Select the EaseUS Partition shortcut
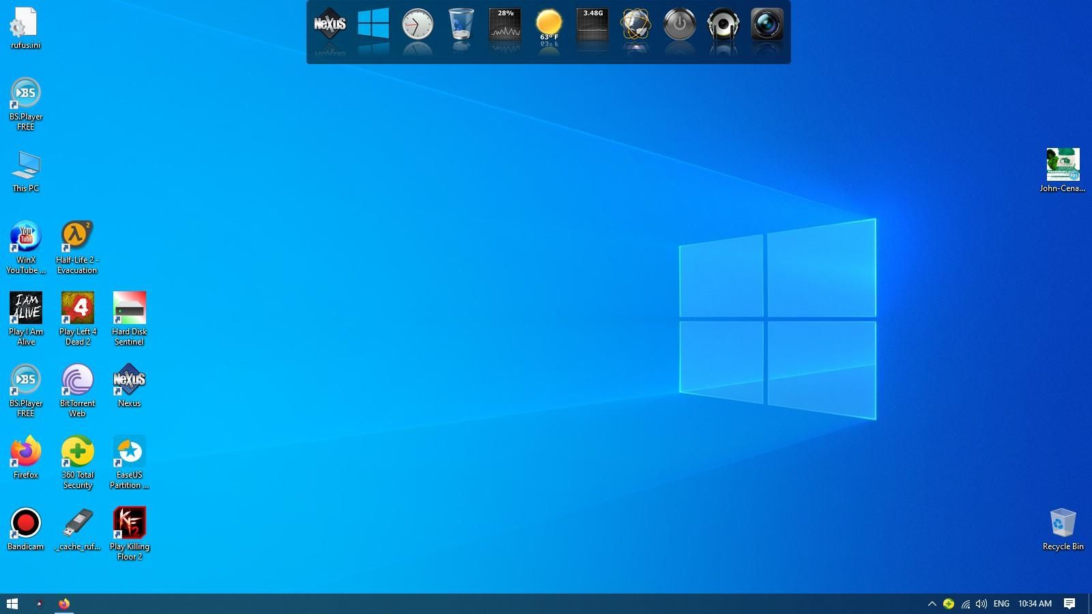Viewport: 1092px width, 614px height. point(129,462)
